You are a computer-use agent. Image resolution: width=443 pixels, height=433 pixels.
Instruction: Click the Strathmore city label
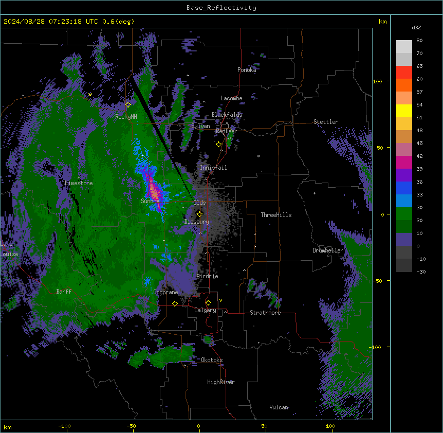click(265, 313)
